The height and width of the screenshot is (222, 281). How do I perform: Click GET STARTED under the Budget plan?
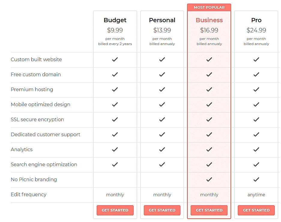pos(115,210)
